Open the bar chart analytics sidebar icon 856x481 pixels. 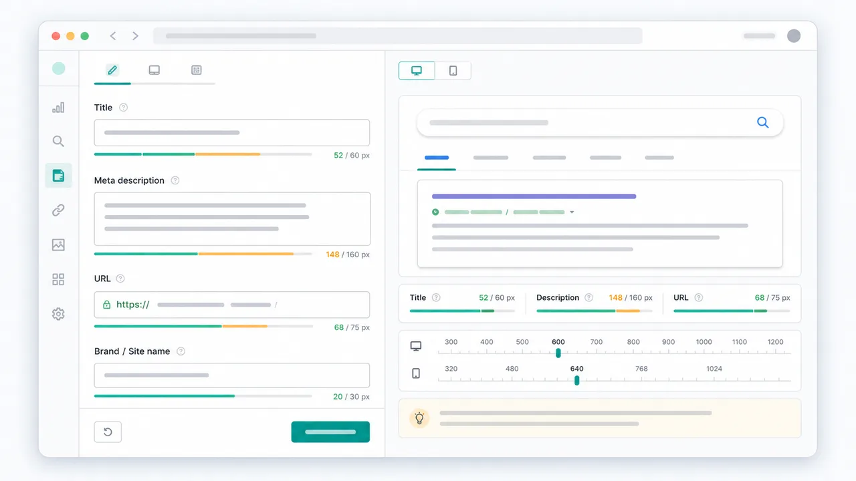coord(58,107)
